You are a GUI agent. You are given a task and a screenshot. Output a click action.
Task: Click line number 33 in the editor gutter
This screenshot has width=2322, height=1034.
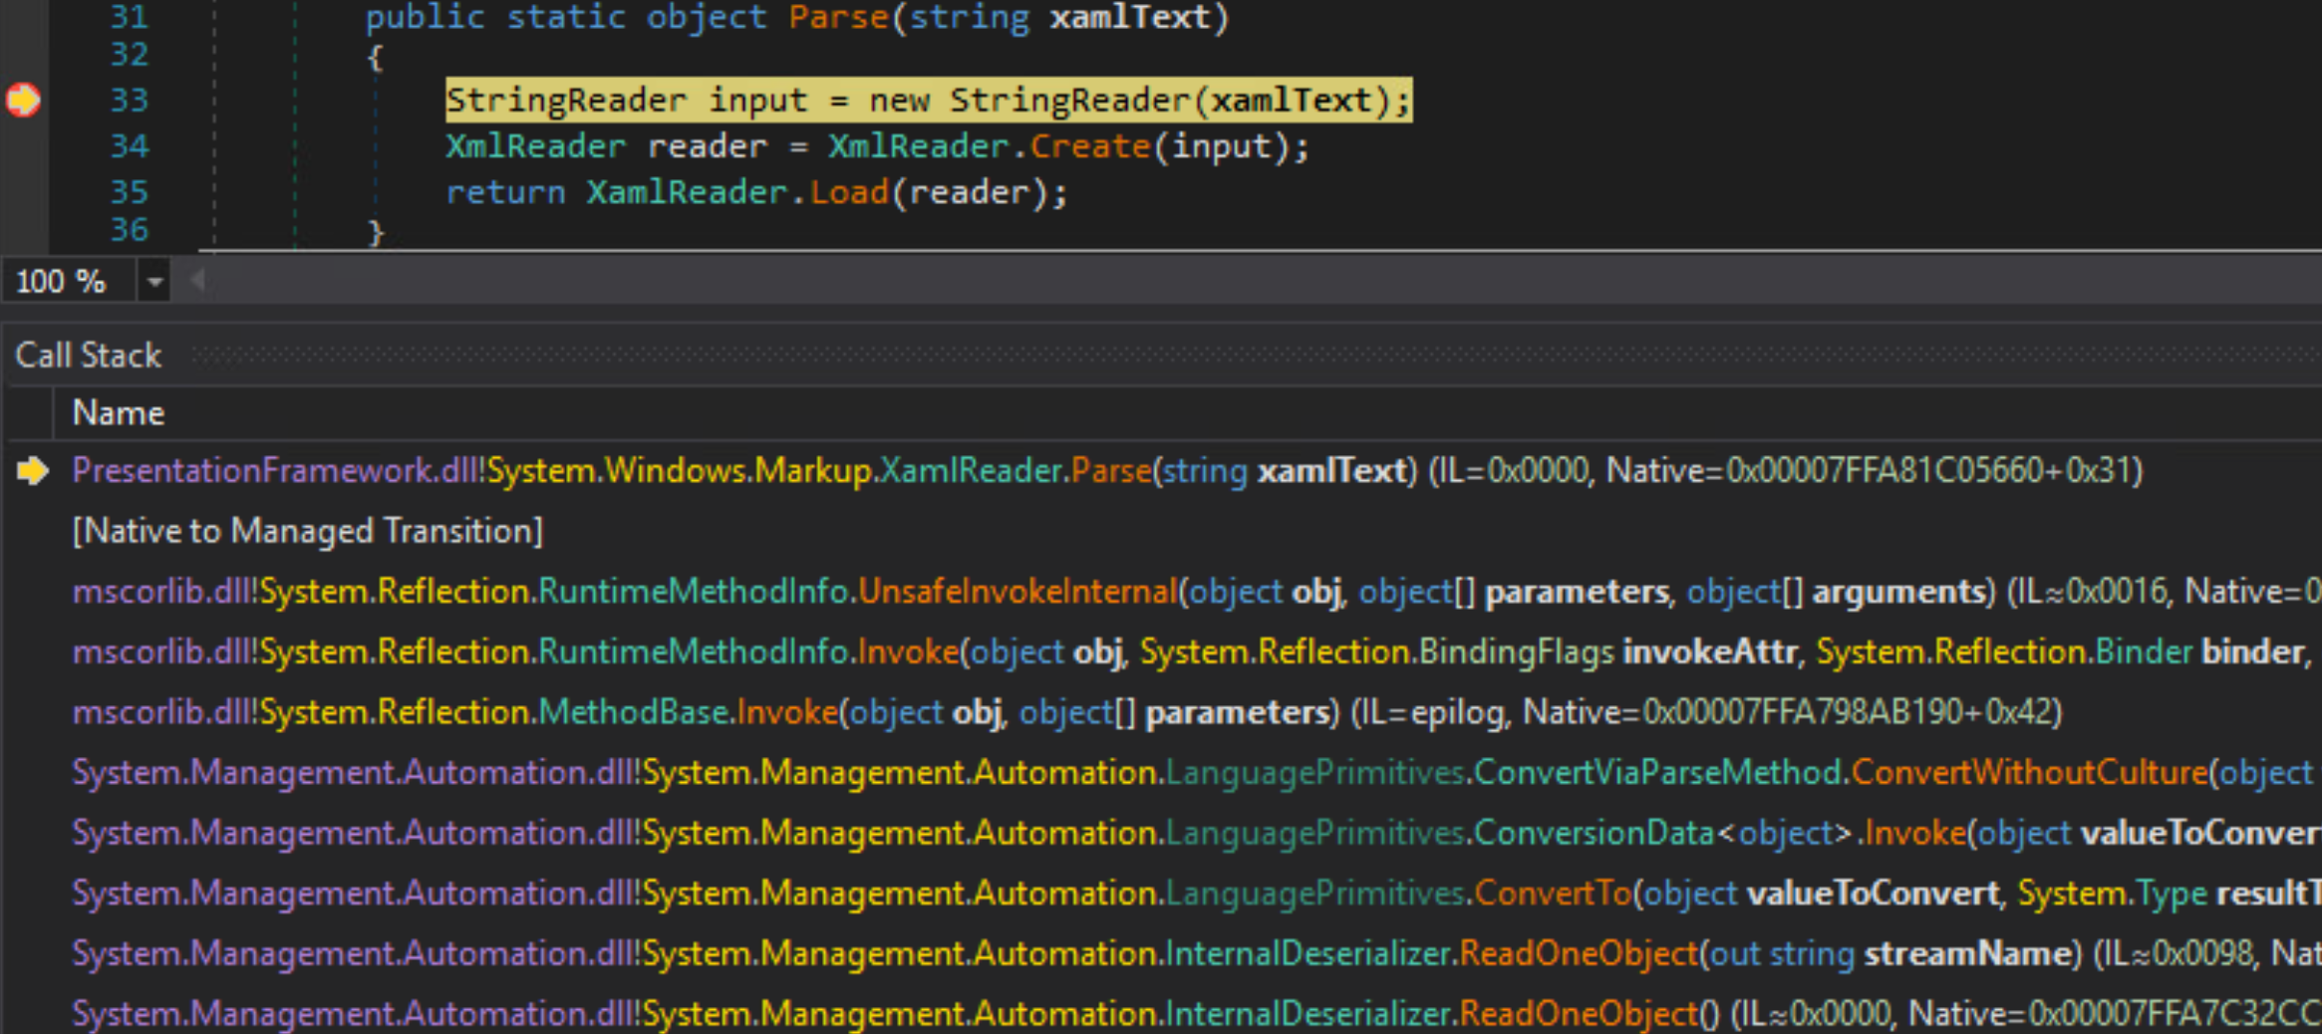click(x=129, y=99)
